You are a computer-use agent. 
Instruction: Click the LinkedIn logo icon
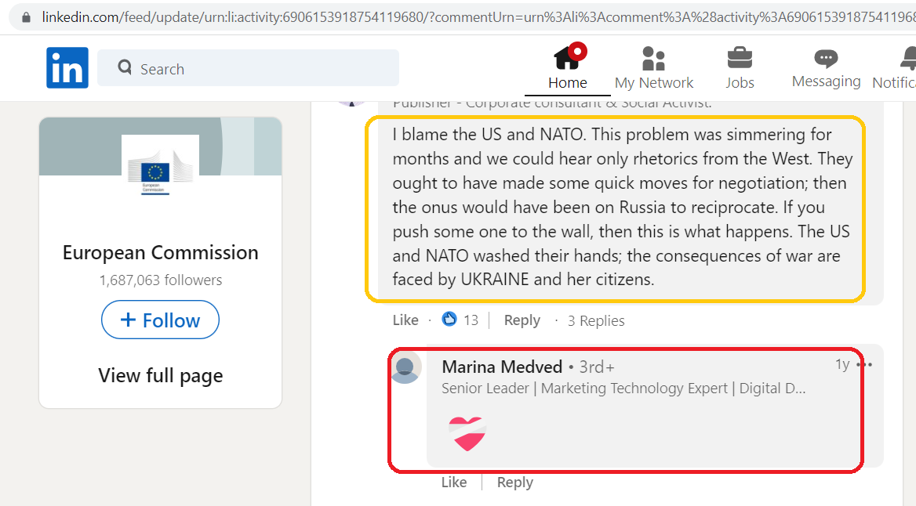coord(67,67)
